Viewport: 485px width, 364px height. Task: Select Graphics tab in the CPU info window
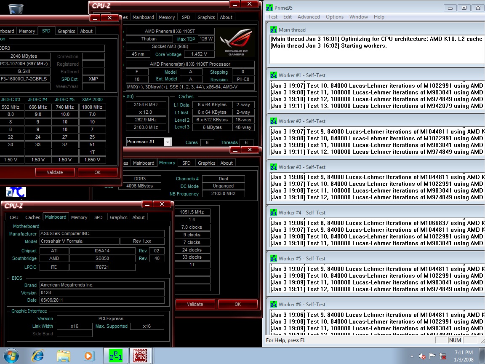coord(206,17)
